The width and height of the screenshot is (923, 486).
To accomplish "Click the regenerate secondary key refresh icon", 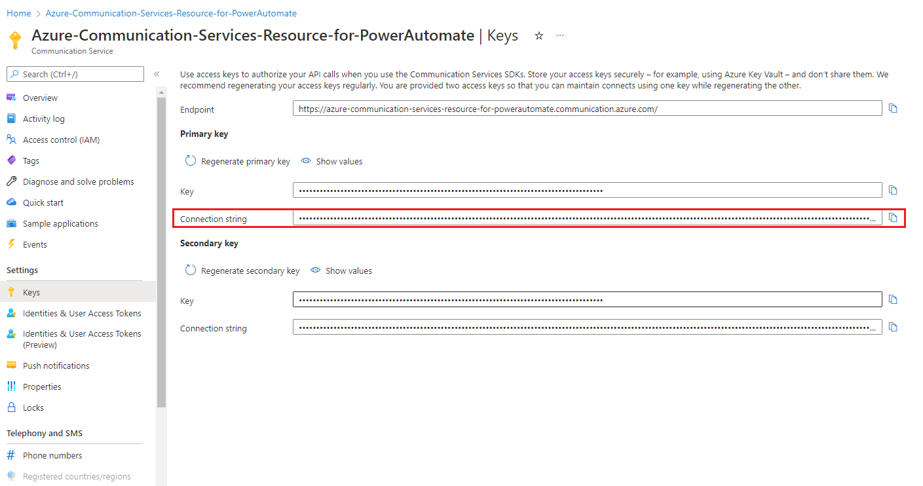I will pyautogui.click(x=191, y=271).
